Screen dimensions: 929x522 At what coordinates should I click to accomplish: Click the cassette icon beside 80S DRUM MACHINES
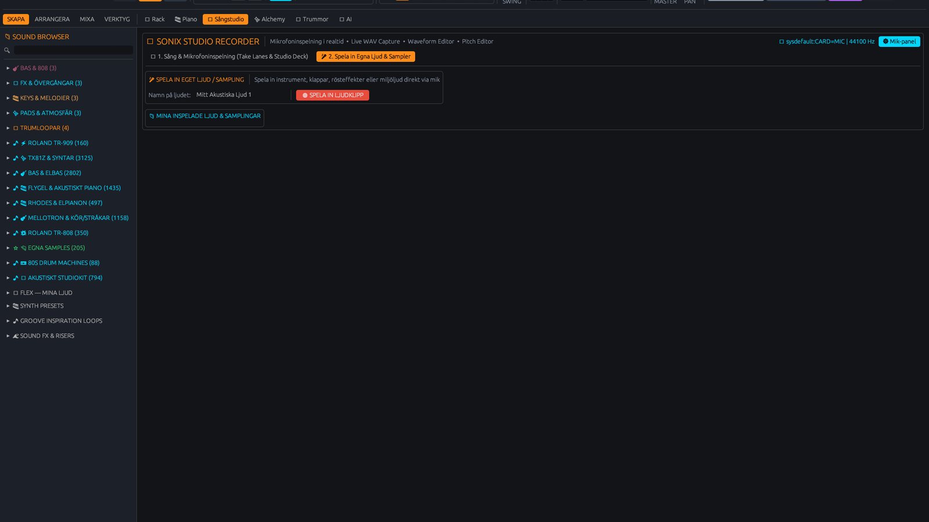coord(23,263)
